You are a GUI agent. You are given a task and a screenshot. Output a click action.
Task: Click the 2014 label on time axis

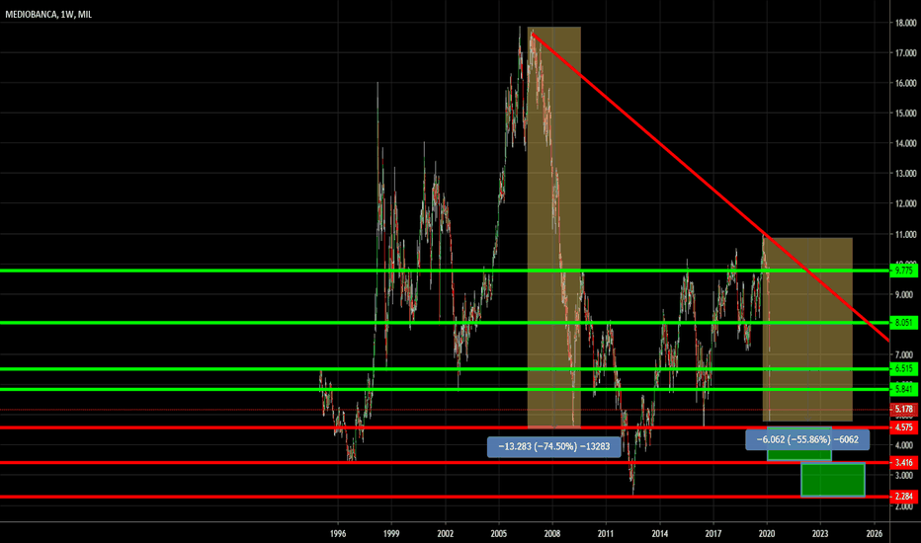[x=659, y=533]
